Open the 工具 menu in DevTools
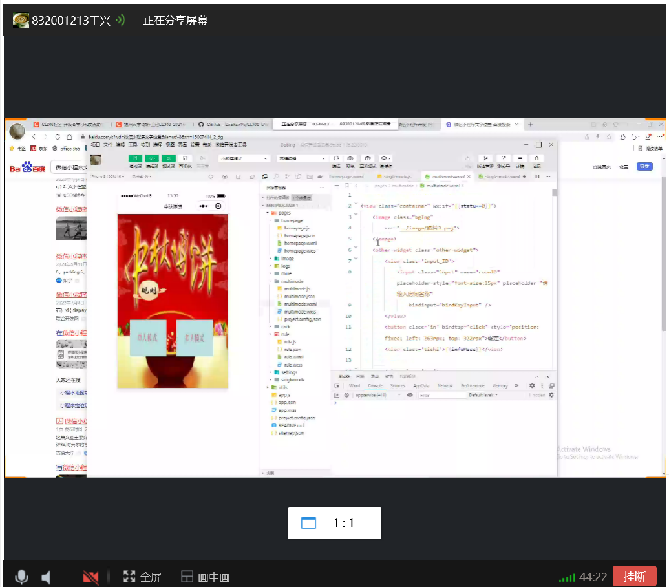Image resolution: width=669 pixels, height=587 pixels. [x=133, y=145]
